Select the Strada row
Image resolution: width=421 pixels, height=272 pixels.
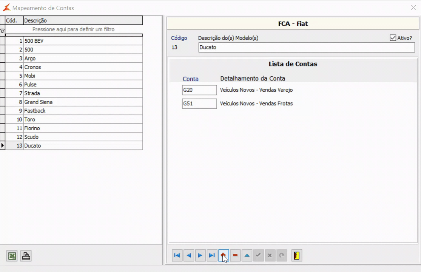(74, 93)
